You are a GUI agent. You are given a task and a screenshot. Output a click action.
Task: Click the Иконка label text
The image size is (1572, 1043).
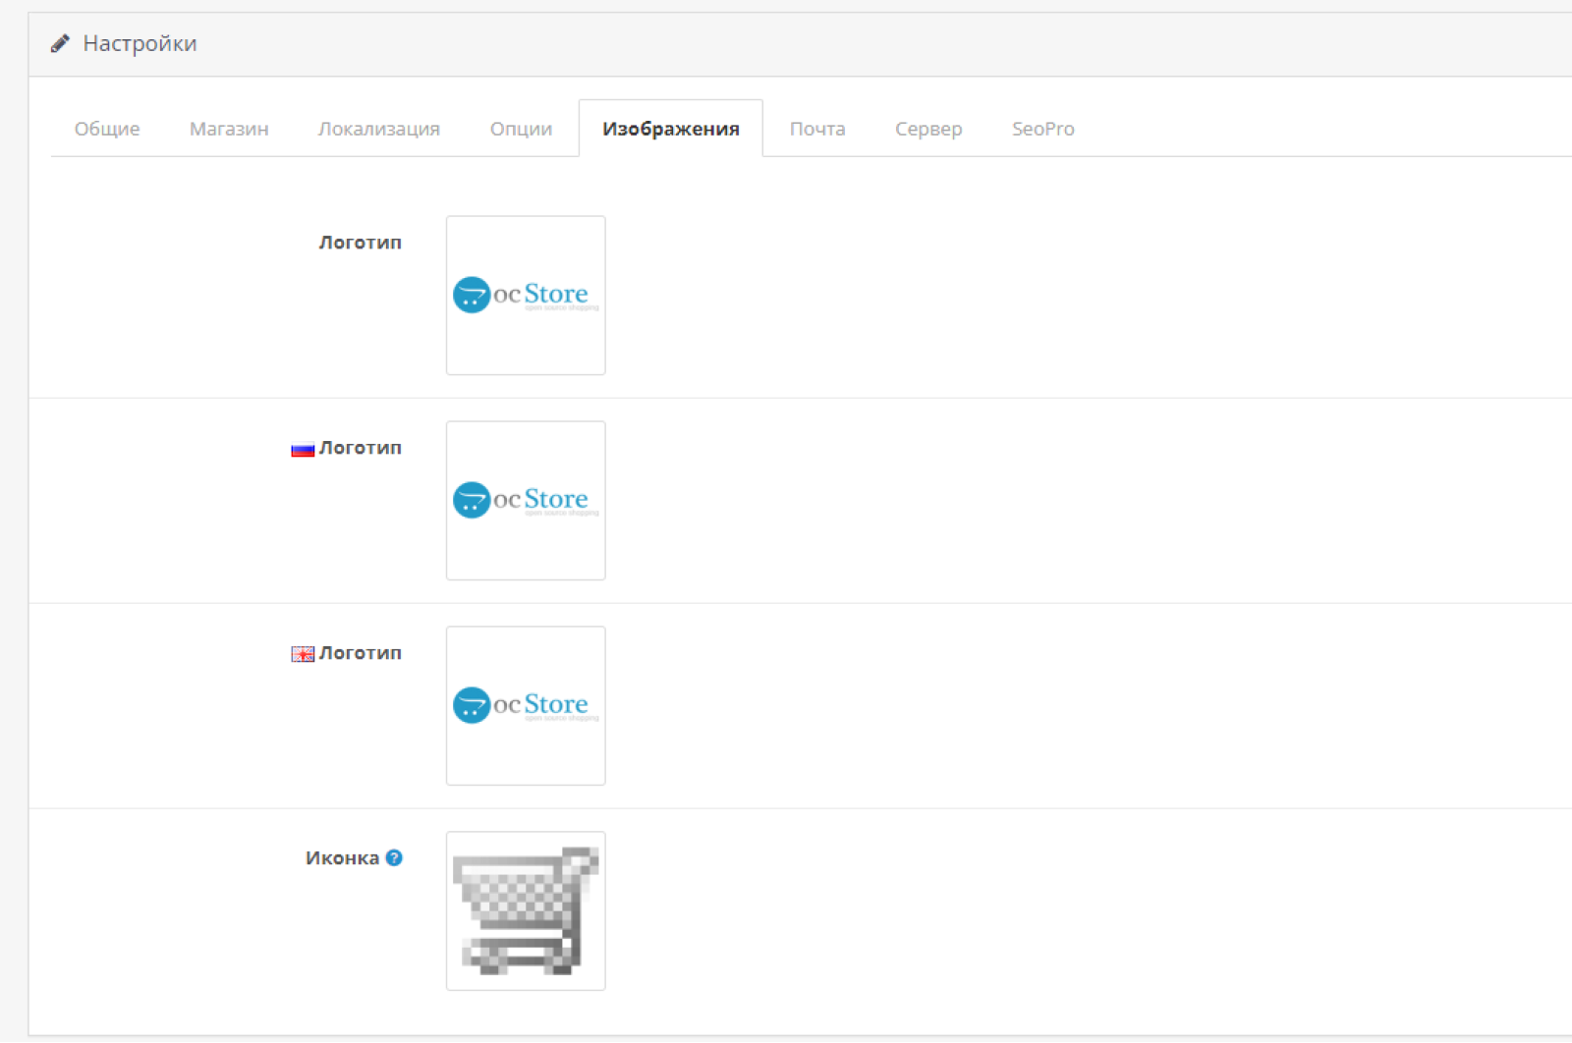(342, 858)
